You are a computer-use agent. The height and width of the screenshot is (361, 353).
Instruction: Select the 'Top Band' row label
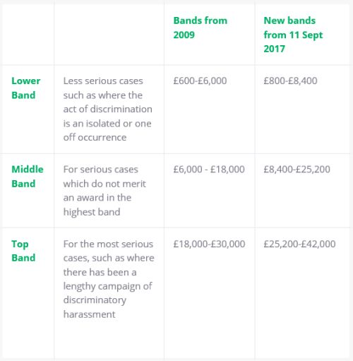pos(23,251)
